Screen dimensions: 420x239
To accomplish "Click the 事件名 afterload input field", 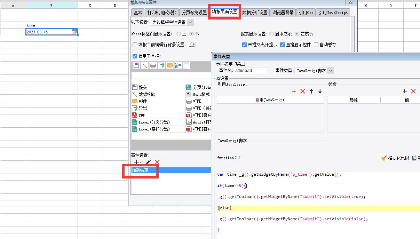I will tap(251, 71).
